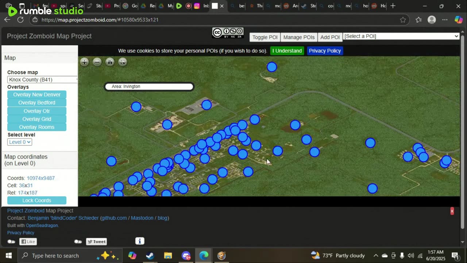467x263 pixels.
Task: Show hidden system tray icons
Action: point(376,256)
